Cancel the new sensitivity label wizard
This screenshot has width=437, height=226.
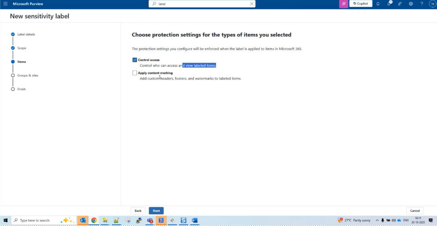[415, 211]
